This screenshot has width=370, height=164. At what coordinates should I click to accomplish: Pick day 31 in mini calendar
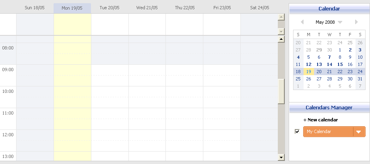coord(360,79)
